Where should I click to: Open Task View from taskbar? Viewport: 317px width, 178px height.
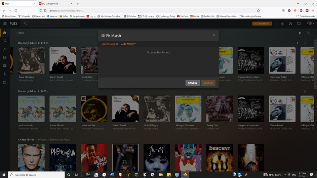(x=76, y=175)
